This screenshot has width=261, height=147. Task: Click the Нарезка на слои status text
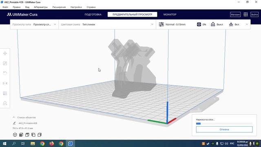click(x=205, y=120)
